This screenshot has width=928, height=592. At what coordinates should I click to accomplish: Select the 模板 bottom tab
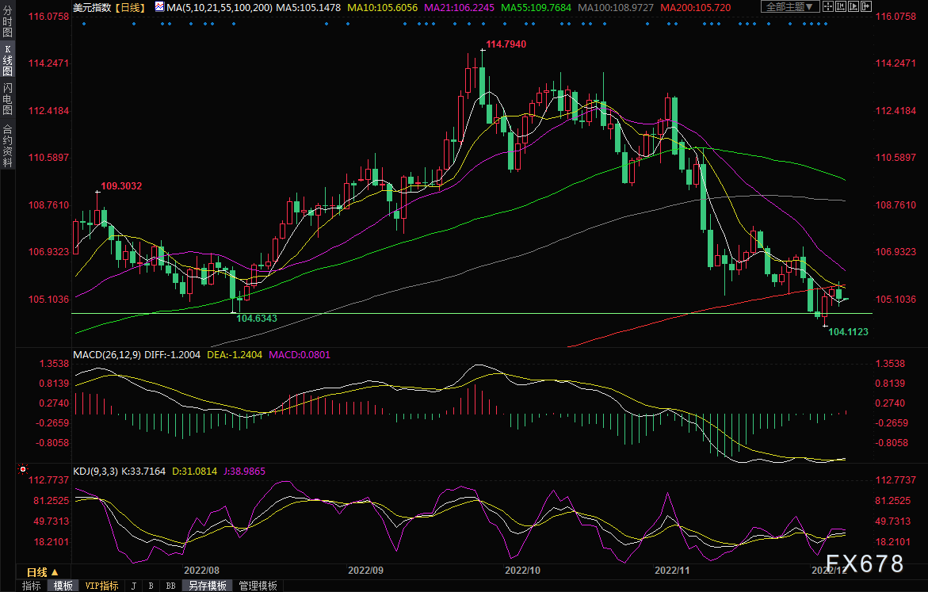pyautogui.click(x=63, y=586)
